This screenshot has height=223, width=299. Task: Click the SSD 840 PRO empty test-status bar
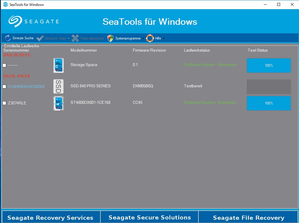[269, 87]
